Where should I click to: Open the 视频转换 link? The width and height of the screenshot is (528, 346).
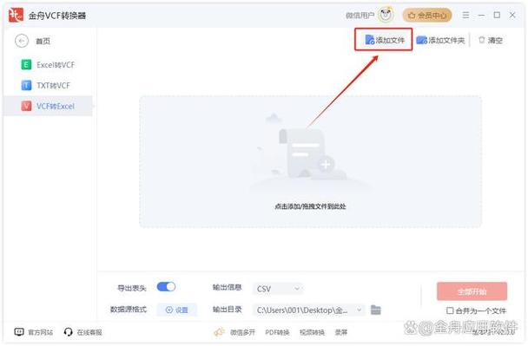pyautogui.click(x=312, y=332)
